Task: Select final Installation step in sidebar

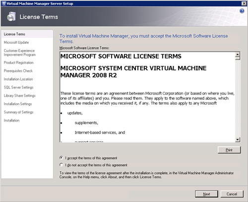Action: (11, 121)
